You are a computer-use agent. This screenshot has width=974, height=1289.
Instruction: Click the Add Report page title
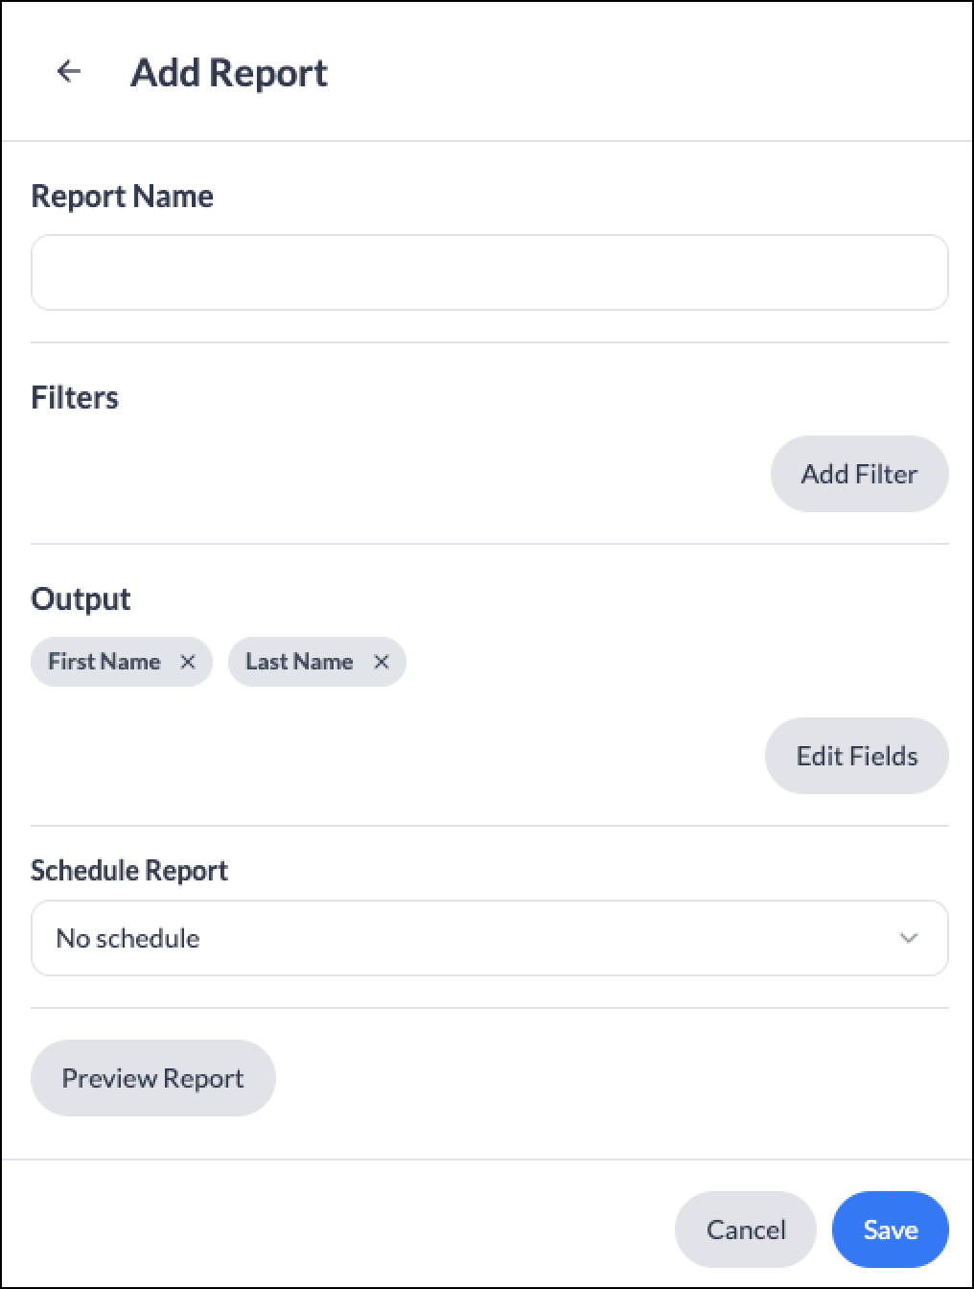point(229,73)
